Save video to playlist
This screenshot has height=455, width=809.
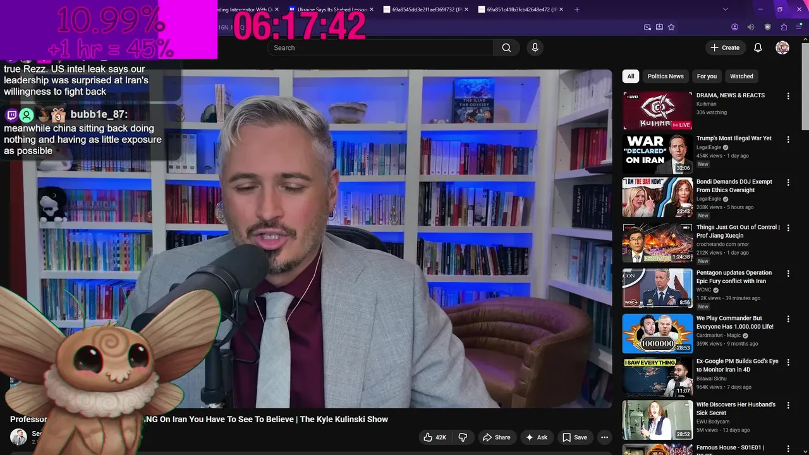coord(575,437)
